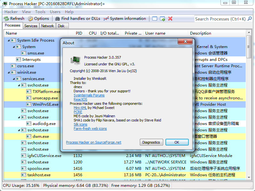Click the csrss.exe process icon

13,66
